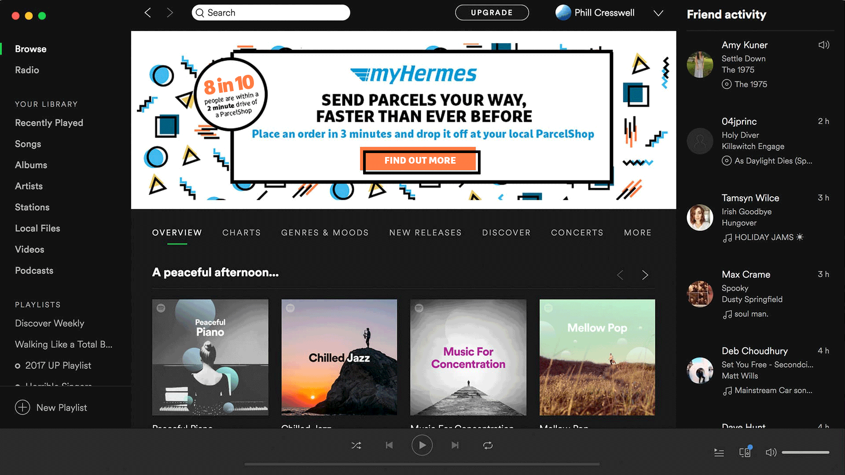Go forward with the right arrow
Image resolution: width=845 pixels, height=475 pixels.
coord(170,13)
